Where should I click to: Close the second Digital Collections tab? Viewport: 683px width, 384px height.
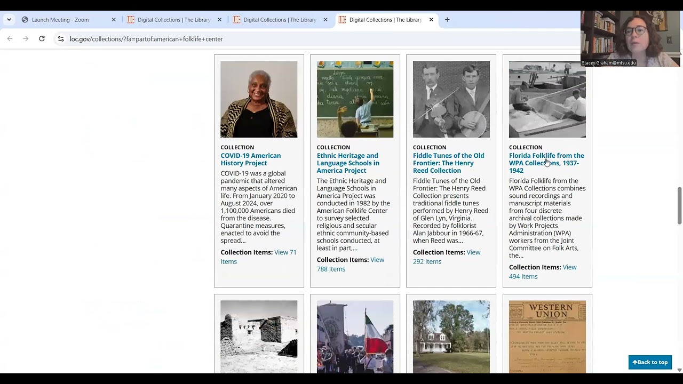click(x=325, y=20)
